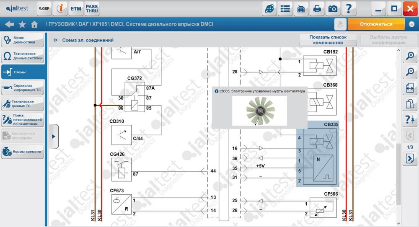
Task: Fit diagram to width icon
Action: pos(410,88)
